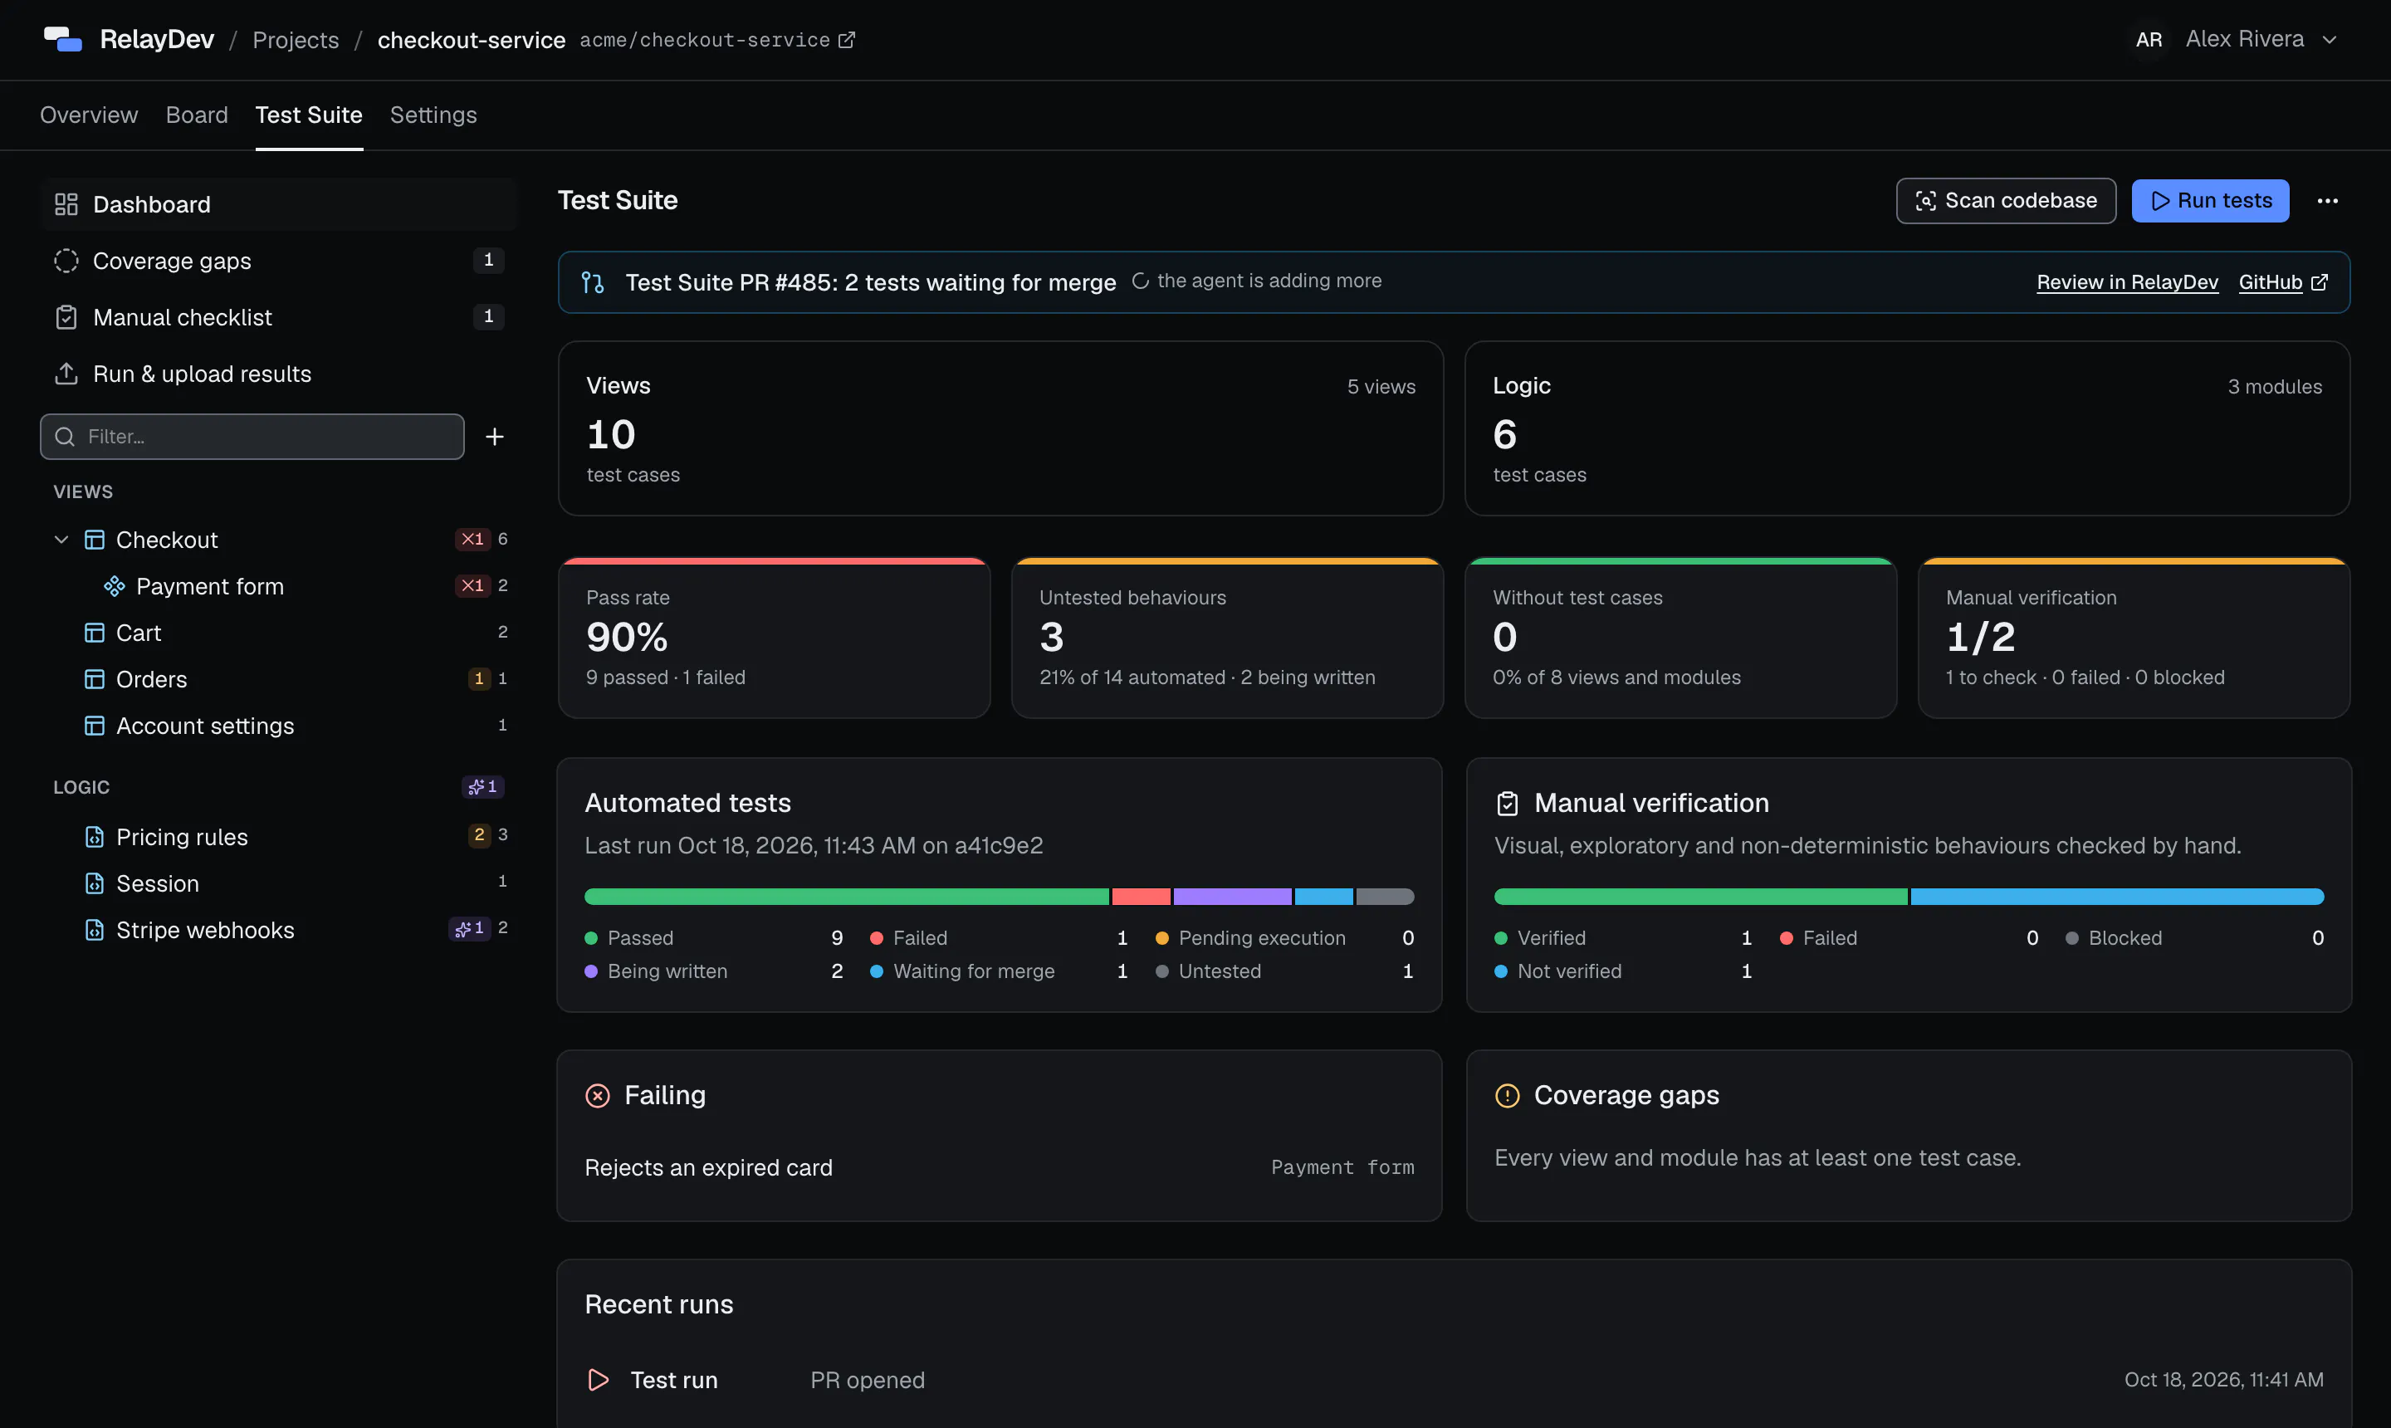Click the Projects breadcrumb link

click(296, 40)
